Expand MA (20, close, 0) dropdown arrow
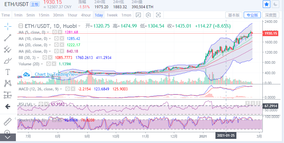Image resolution: width=284 pixels, height=143 pixels. [50, 45]
